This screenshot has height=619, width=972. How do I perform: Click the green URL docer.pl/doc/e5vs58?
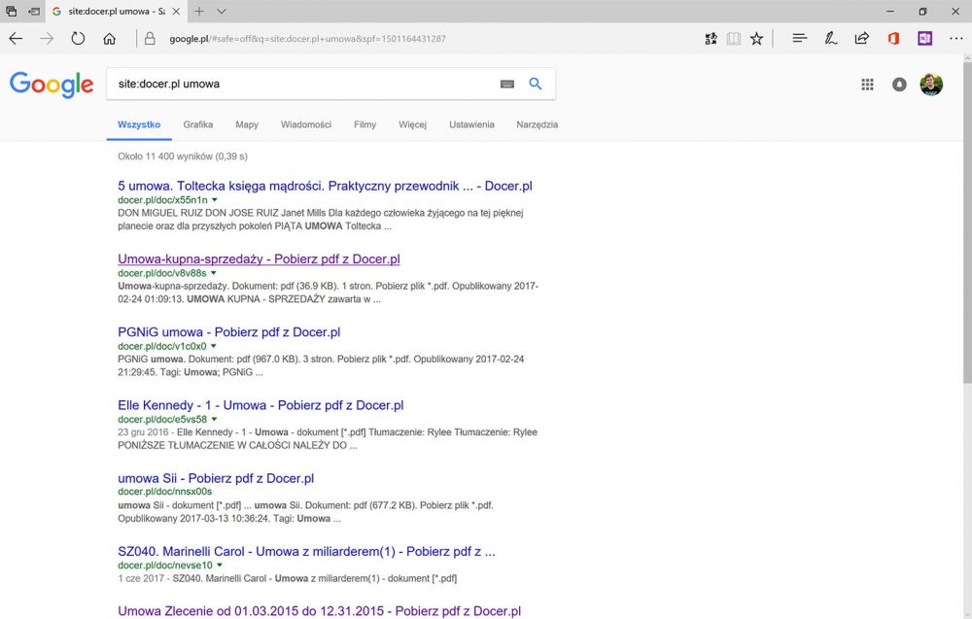point(162,420)
